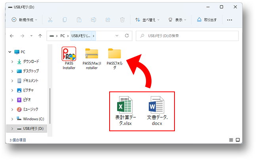Click the Share icon in toolbar
Viewport: 256px width, 160px height.
[x=108, y=20]
